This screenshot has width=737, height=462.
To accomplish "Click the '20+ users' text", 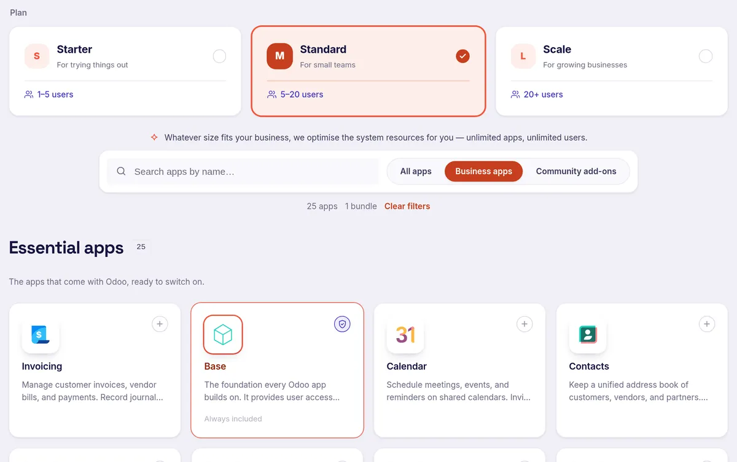I will coord(544,94).
